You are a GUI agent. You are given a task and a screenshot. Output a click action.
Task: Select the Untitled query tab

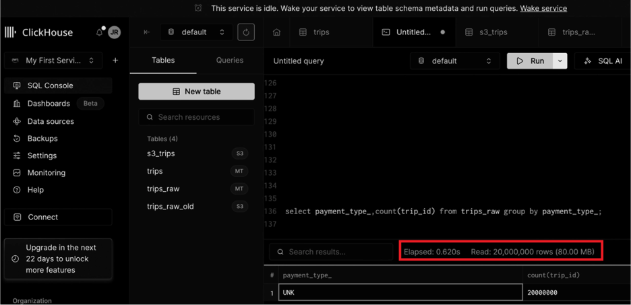point(414,32)
